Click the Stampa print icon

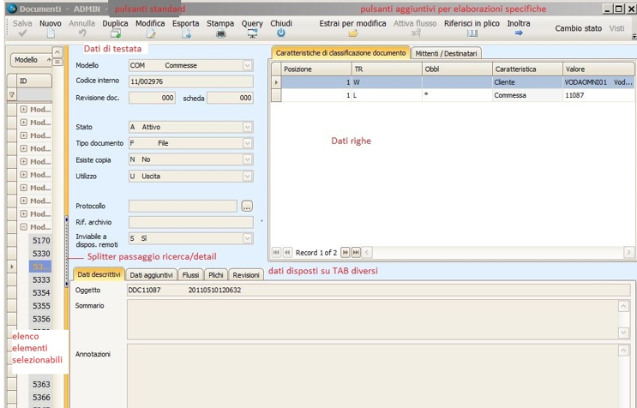click(220, 33)
